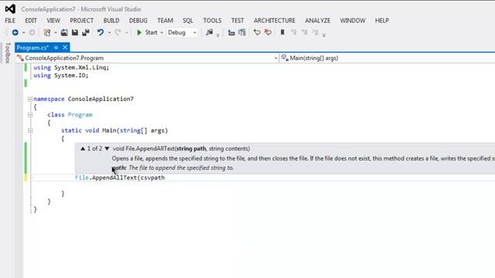Click the Visual Studio logo icon

10,8
